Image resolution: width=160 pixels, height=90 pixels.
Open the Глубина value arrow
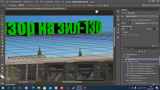coord(157,29)
